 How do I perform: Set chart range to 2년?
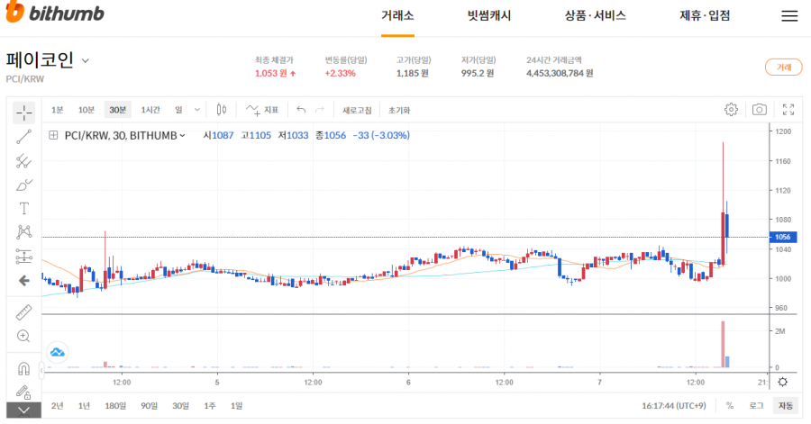58,406
